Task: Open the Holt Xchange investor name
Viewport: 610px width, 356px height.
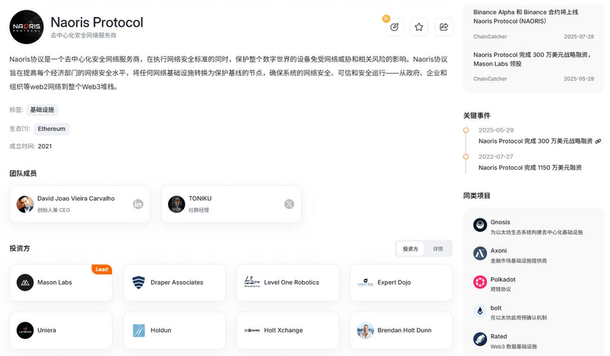Action: coord(283,330)
